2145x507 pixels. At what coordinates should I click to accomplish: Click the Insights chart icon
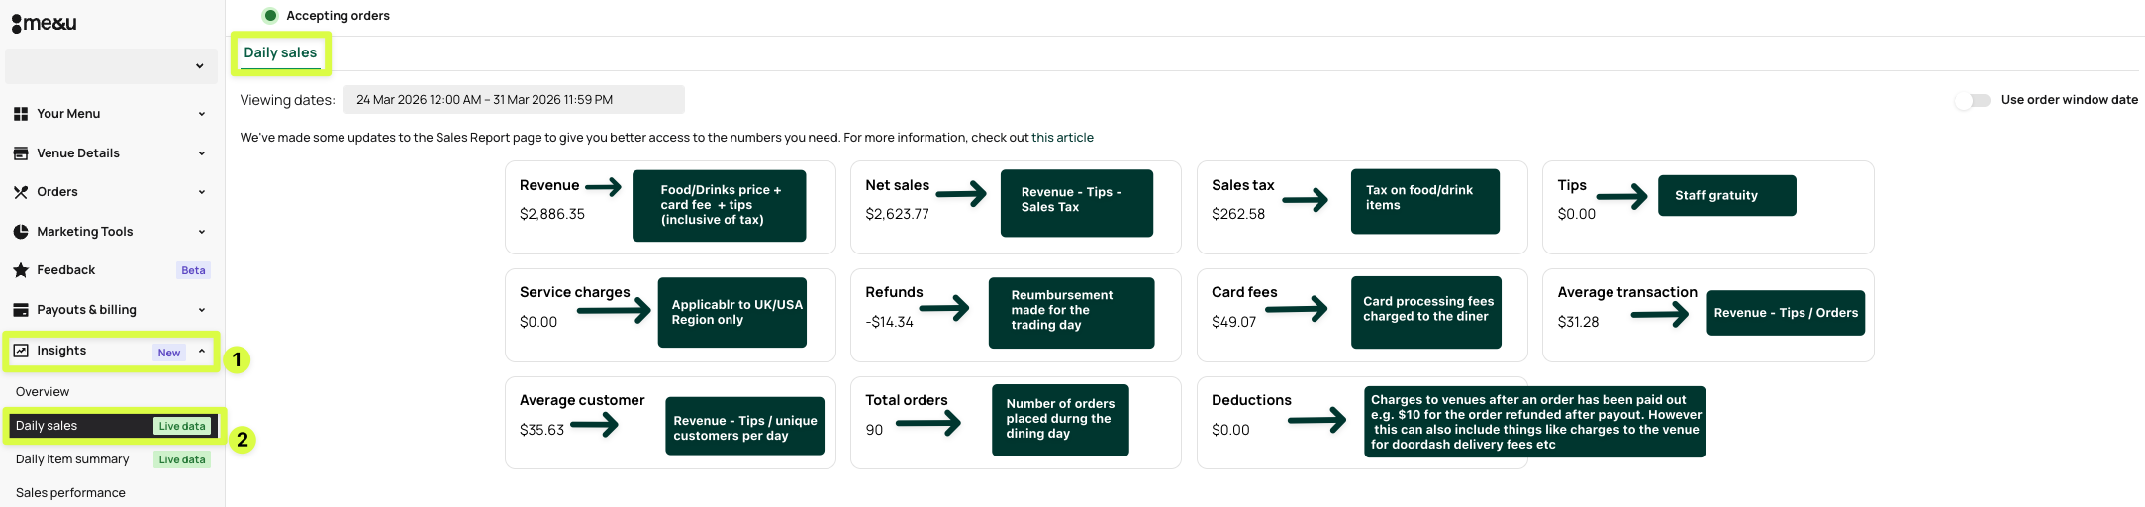click(21, 351)
